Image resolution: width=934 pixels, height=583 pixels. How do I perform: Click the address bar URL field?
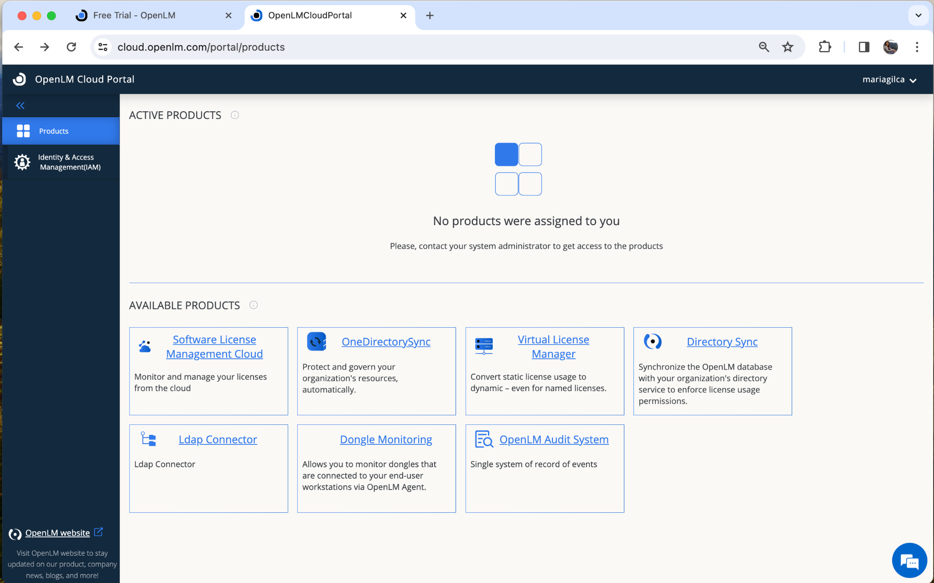tap(410, 47)
